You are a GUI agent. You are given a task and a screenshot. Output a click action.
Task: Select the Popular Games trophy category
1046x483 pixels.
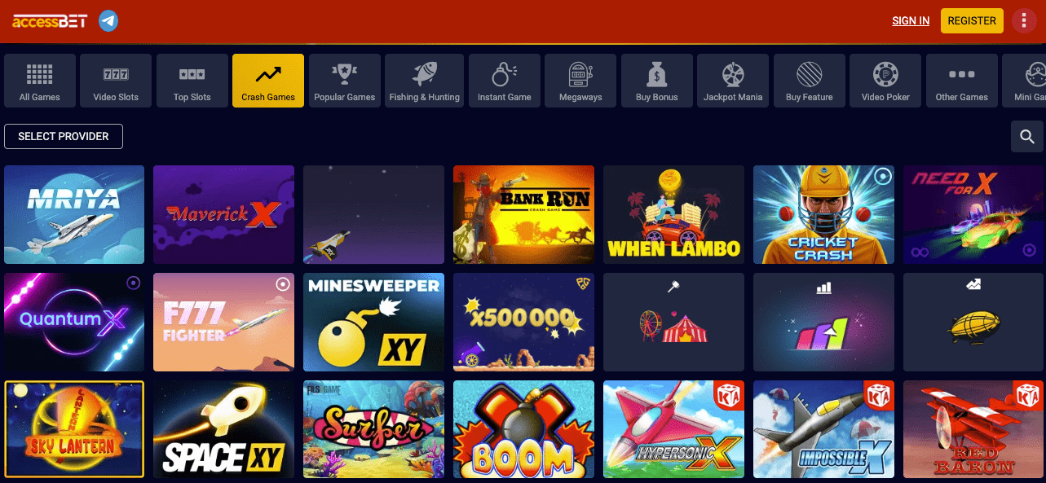tap(345, 81)
